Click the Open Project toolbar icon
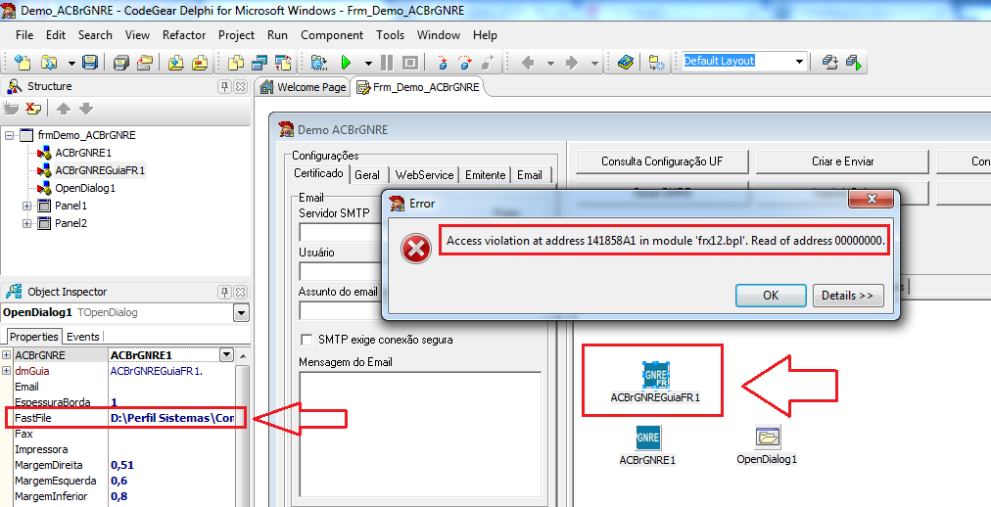 tap(145, 62)
